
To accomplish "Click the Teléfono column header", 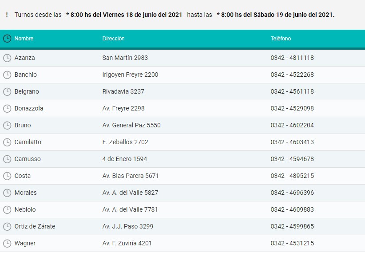I will click(x=281, y=39).
